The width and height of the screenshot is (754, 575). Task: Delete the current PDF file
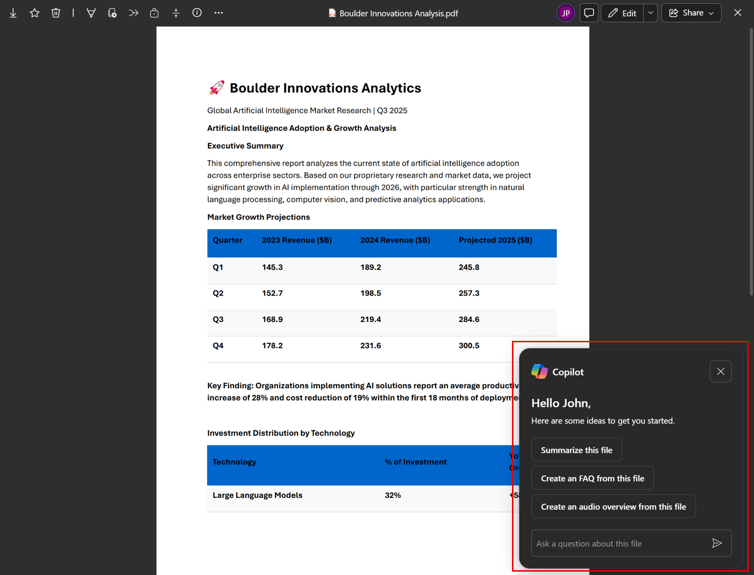(56, 13)
